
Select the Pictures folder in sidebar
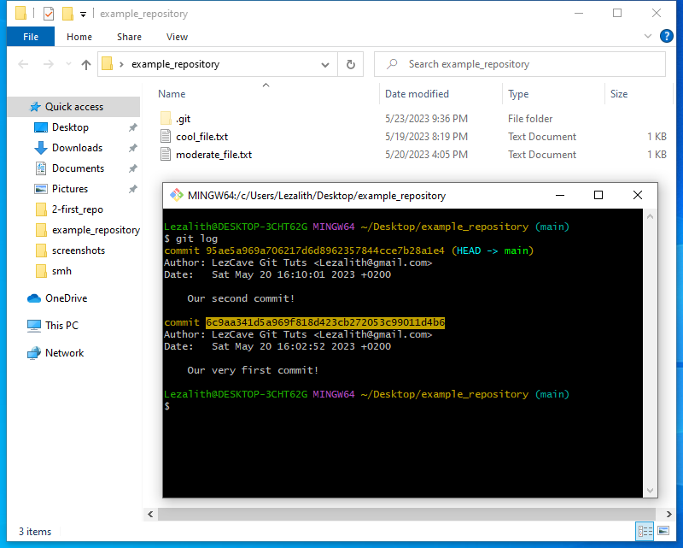(62, 188)
